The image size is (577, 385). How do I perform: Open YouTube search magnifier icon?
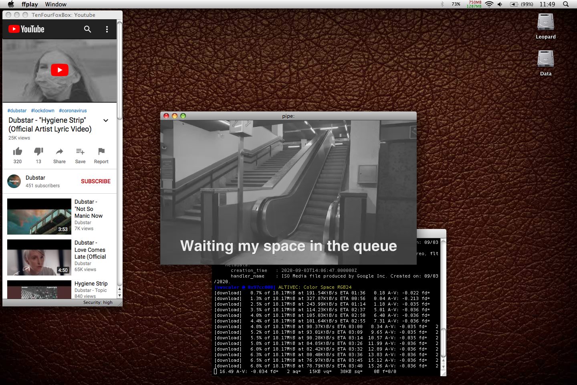pyautogui.click(x=87, y=29)
